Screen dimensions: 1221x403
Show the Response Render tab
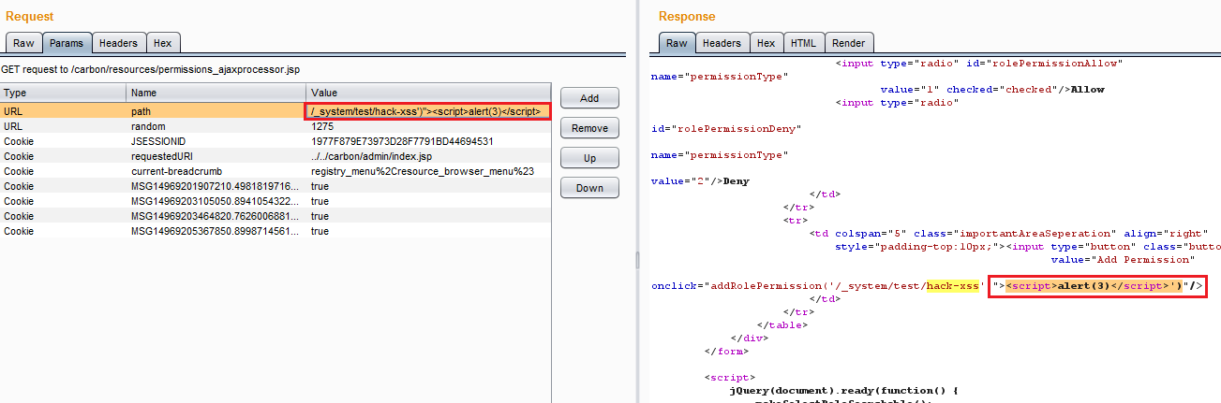coord(849,43)
